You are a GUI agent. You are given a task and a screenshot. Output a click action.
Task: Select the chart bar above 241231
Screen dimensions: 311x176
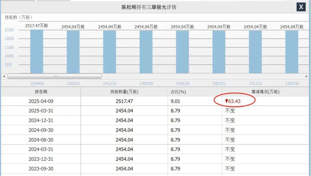110,52
